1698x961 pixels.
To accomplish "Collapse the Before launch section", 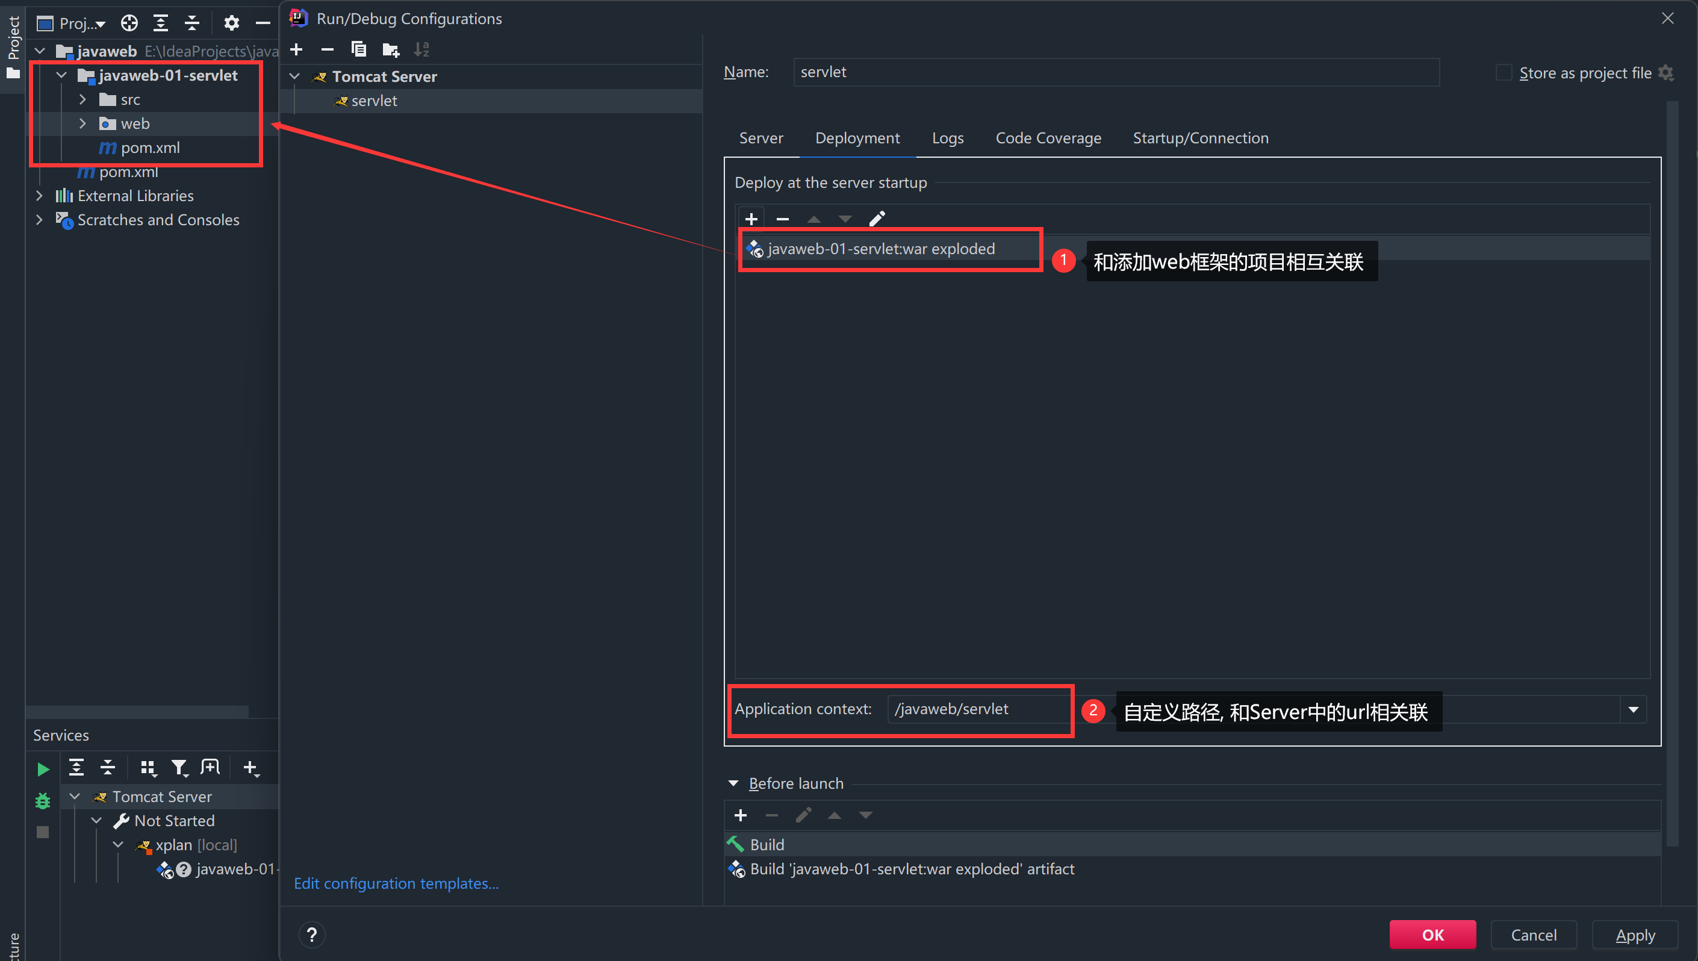I will pyautogui.click(x=733, y=783).
